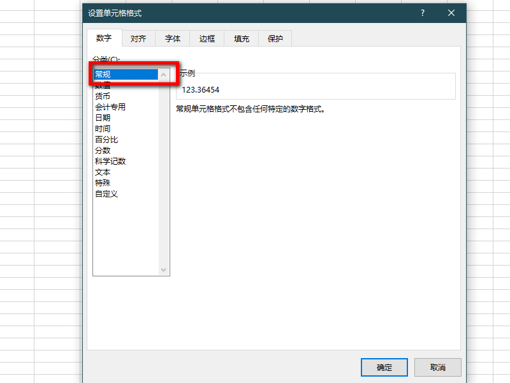
Task: Choose the 自定义 category
Action: (x=126, y=194)
